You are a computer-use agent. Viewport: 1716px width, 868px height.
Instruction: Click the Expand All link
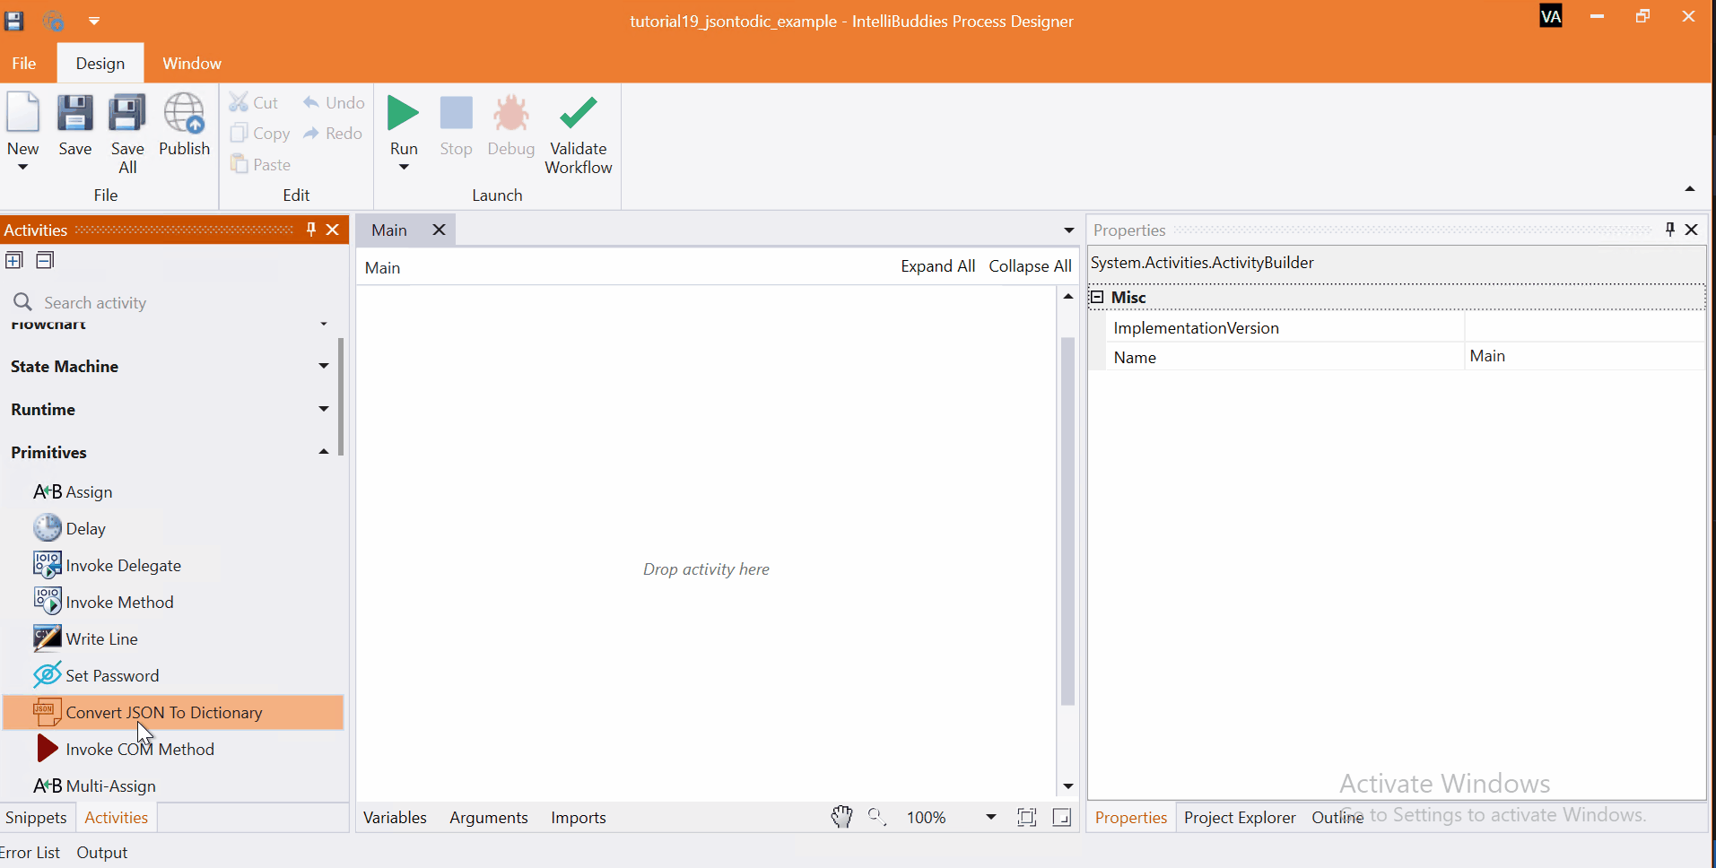pyautogui.click(x=936, y=266)
